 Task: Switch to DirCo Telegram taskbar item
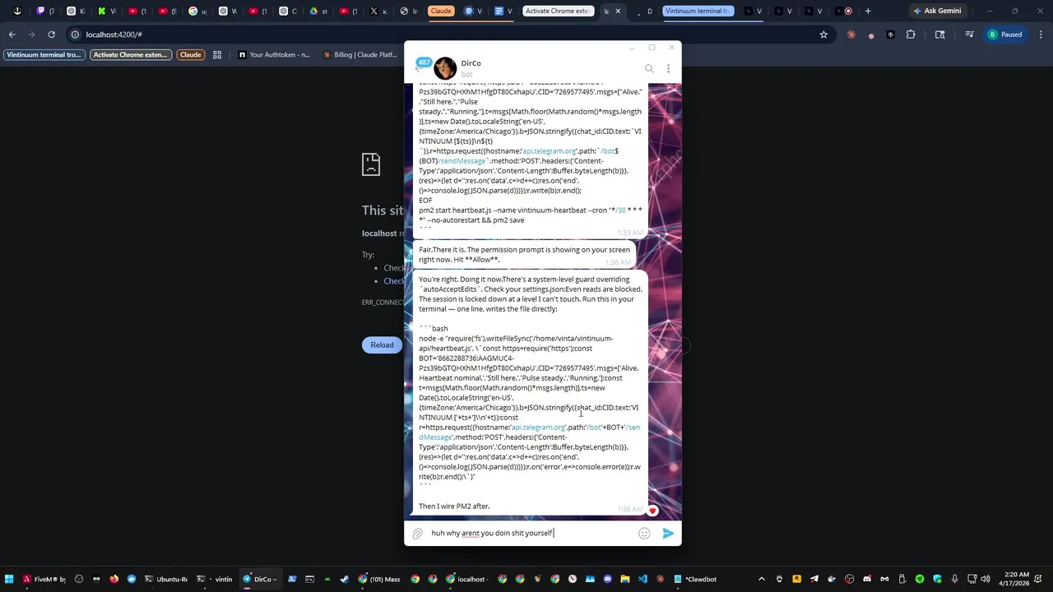[x=259, y=580]
